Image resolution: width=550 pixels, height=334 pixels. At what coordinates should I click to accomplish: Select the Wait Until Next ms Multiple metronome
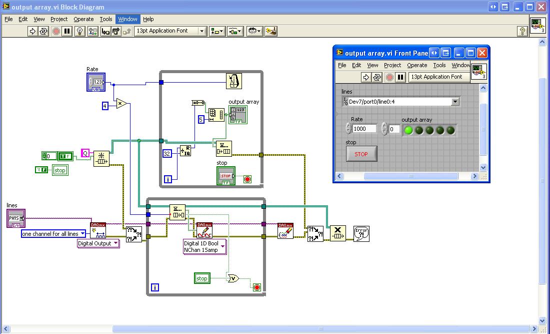point(234,81)
